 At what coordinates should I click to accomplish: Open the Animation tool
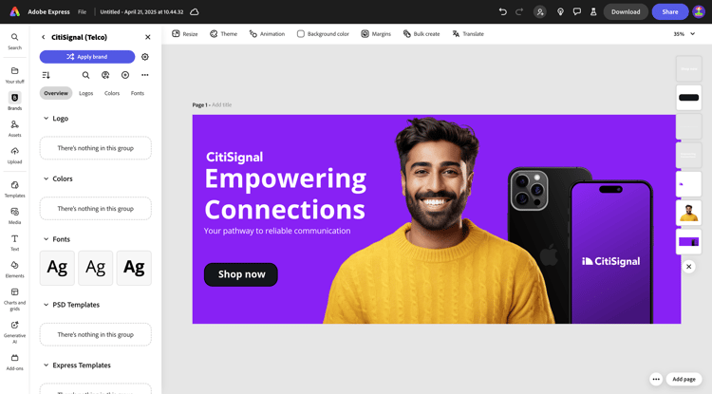click(x=267, y=34)
